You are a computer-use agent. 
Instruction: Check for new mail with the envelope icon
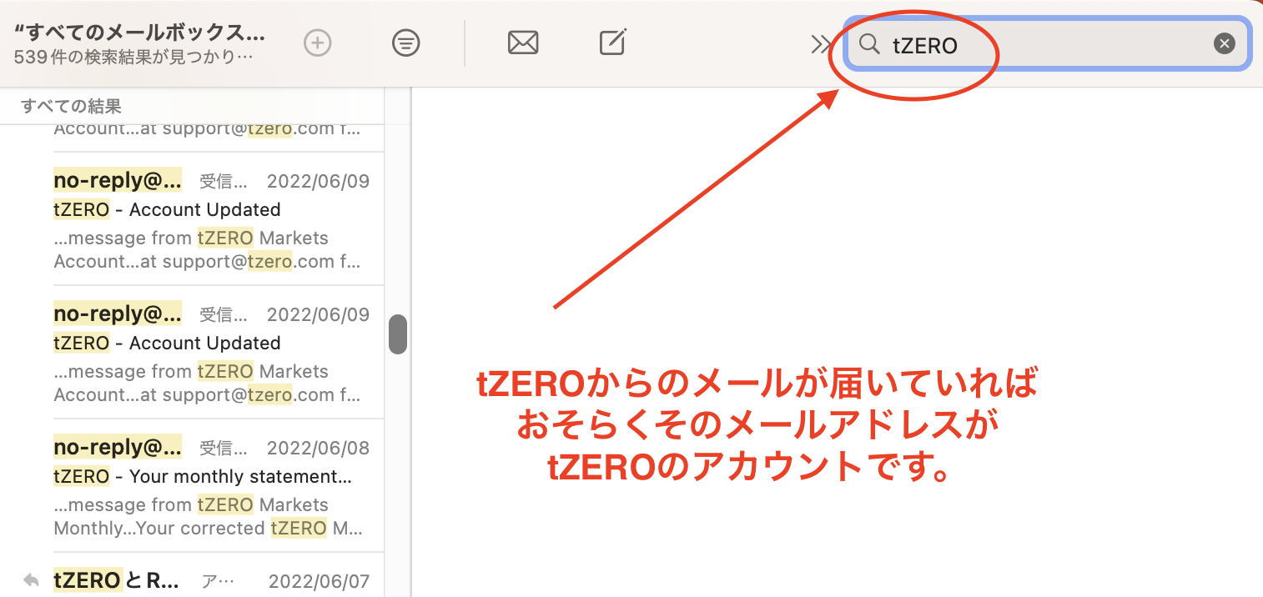[523, 43]
